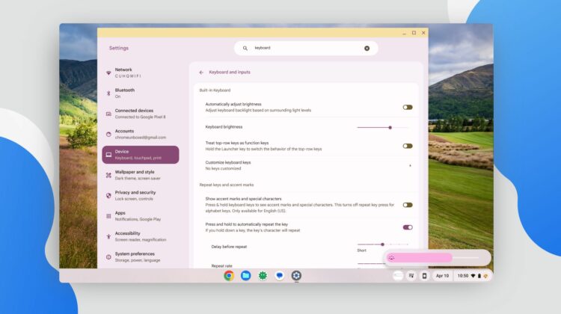Click the Bluetooth icon in the sidebar
561x314 pixels.
(108, 93)
